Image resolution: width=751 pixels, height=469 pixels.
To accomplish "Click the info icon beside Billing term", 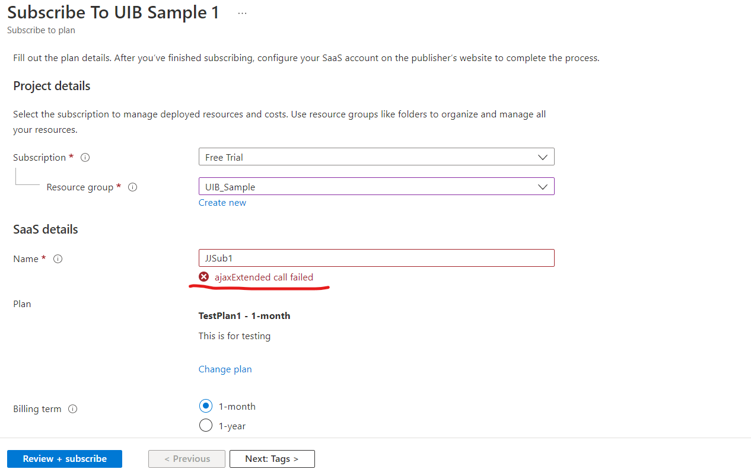I will click(72, 409).
